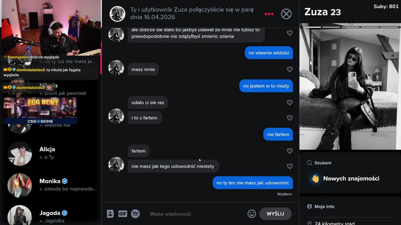
Task: Click the CSG Skins Egg Hunt banner
Action: 40,111
